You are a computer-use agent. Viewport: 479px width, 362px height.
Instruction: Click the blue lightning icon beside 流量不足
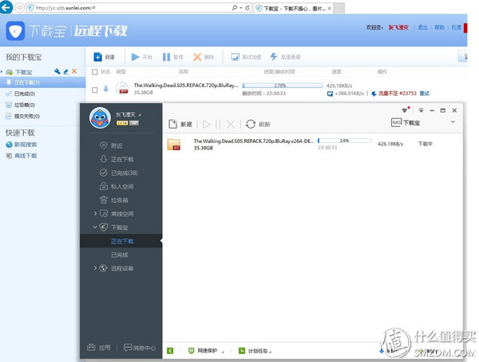coord(374,93)
